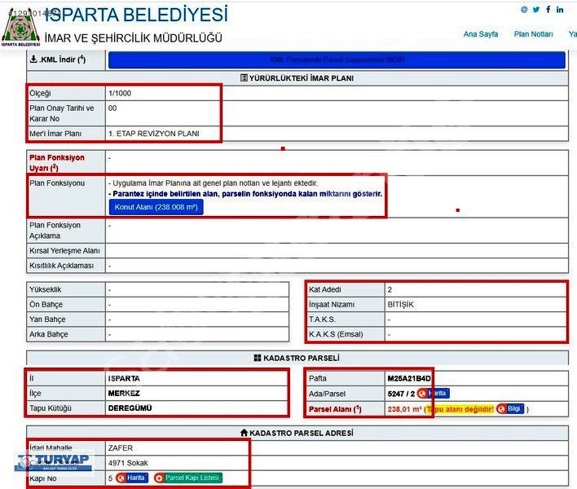Open Harita button next to Ada/Parsel 5247 / 2
Image resolution: width=577 pixels, height=489 pixels.
tap(434, 394)
